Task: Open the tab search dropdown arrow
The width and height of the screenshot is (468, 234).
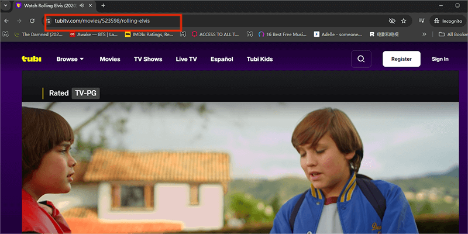Action: click(x=5, y=5)
